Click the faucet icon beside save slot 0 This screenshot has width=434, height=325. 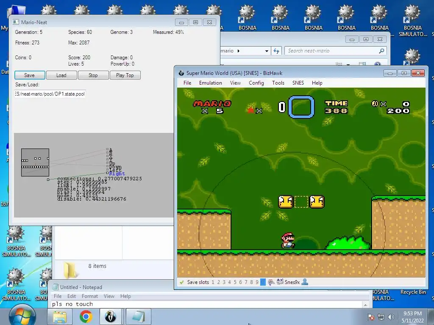(271, 282)
